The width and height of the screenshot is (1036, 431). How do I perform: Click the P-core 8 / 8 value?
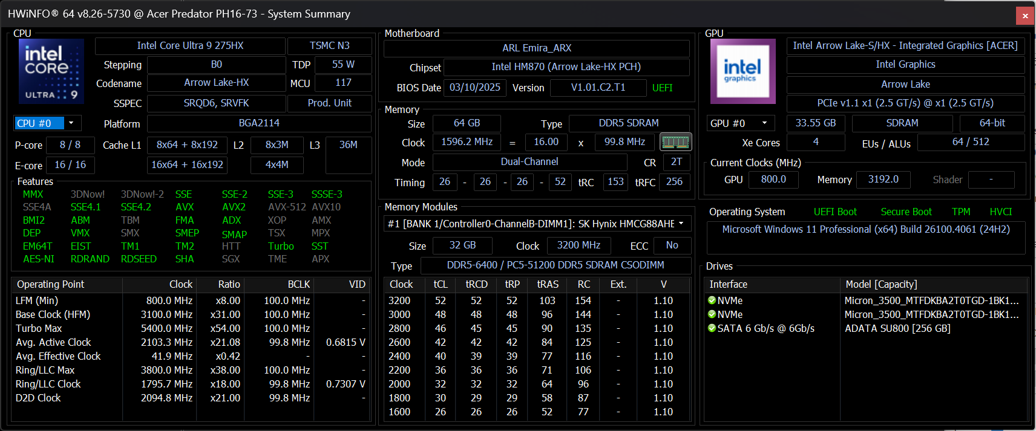(70, 145)
